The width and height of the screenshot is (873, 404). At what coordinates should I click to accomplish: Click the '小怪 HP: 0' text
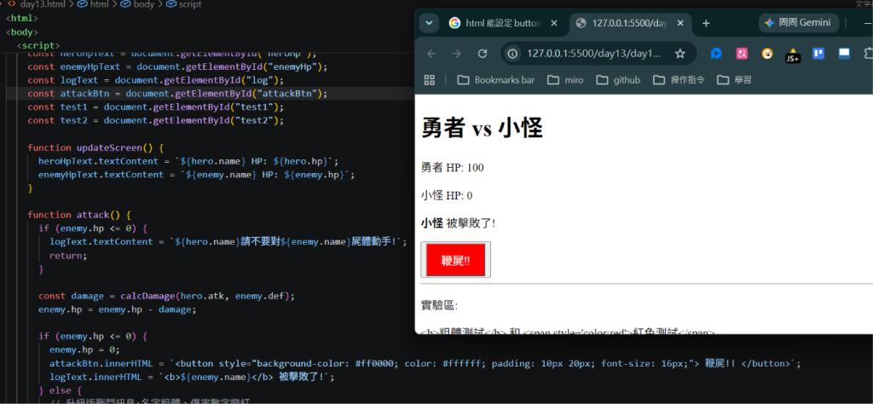[447, 195]
